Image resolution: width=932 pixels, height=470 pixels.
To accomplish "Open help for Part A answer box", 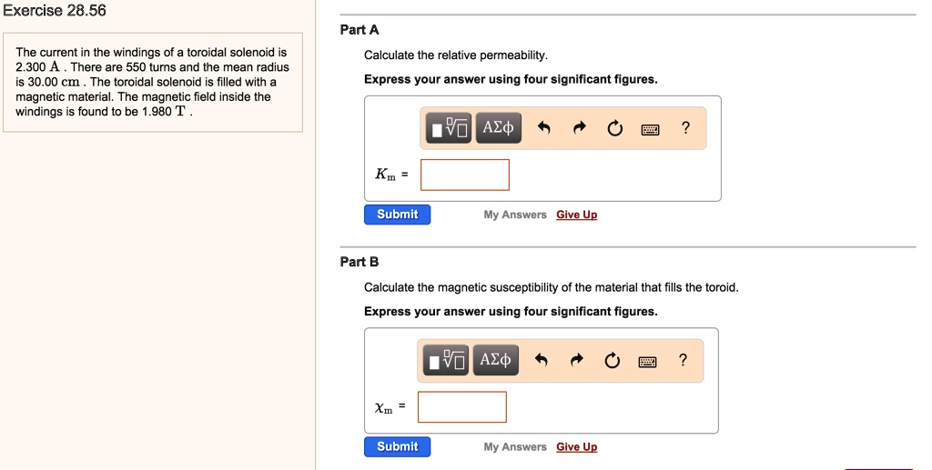I will coord(685,128).
